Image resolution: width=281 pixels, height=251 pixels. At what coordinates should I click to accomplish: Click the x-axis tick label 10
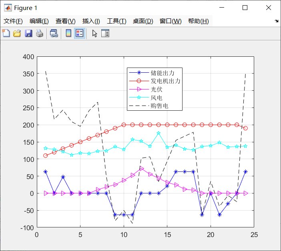[124, 235]
